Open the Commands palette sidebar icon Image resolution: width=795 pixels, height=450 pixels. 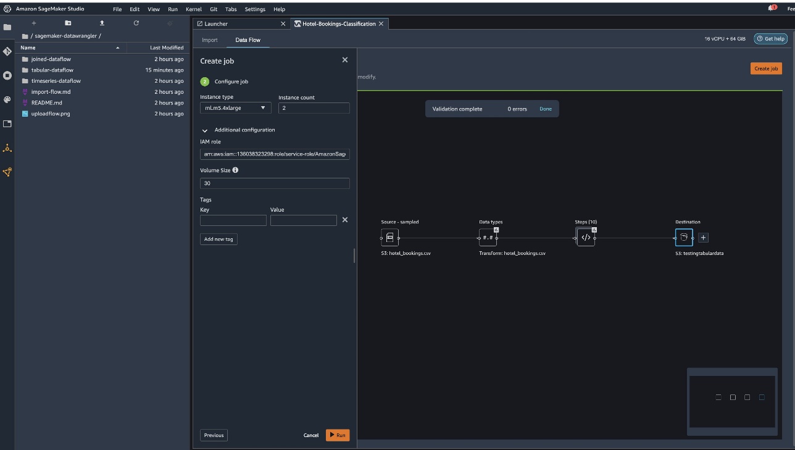[7, 99]
